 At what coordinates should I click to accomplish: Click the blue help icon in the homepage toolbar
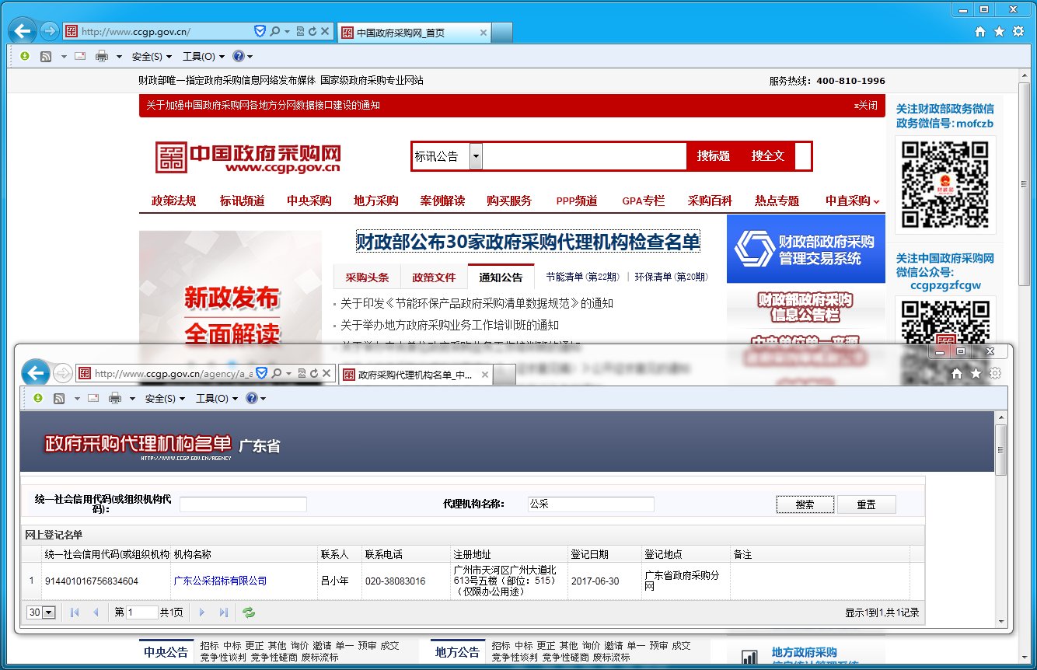click(239, 56)
